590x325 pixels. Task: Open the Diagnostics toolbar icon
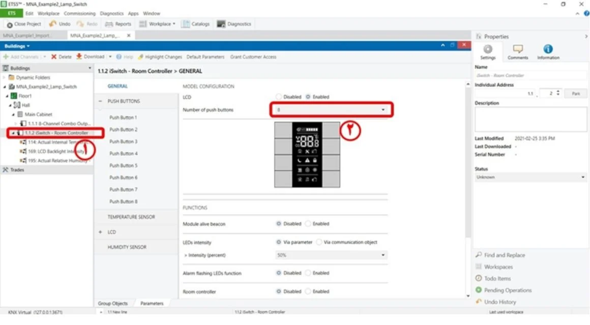point(221,24)
